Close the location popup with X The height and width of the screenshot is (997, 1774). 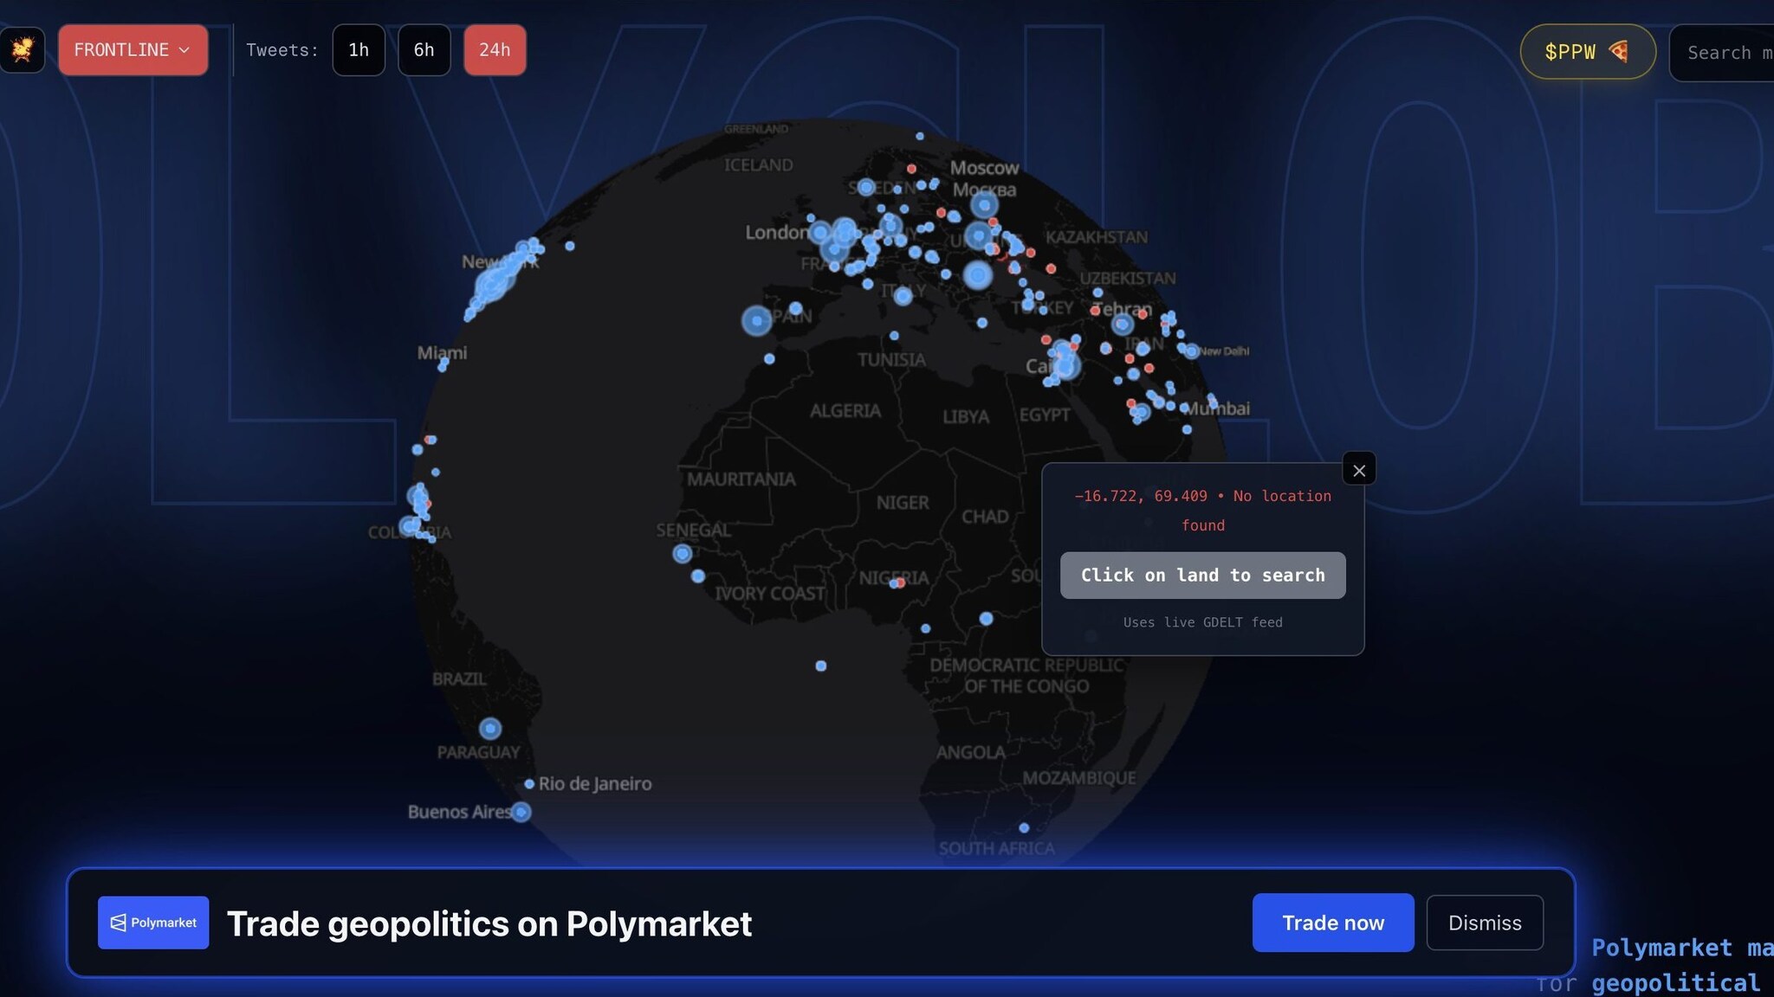coord(1358,470)
